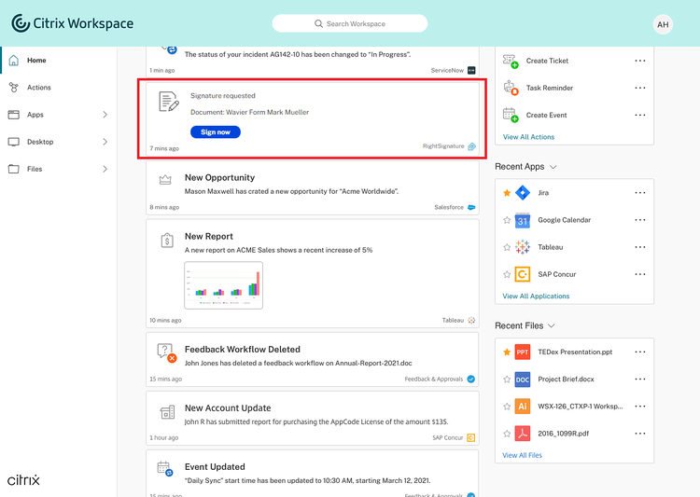The image size is (700, 497).
Task: Favorite the WSX-126_CTXP-1 file star
Action: point(507,407)
